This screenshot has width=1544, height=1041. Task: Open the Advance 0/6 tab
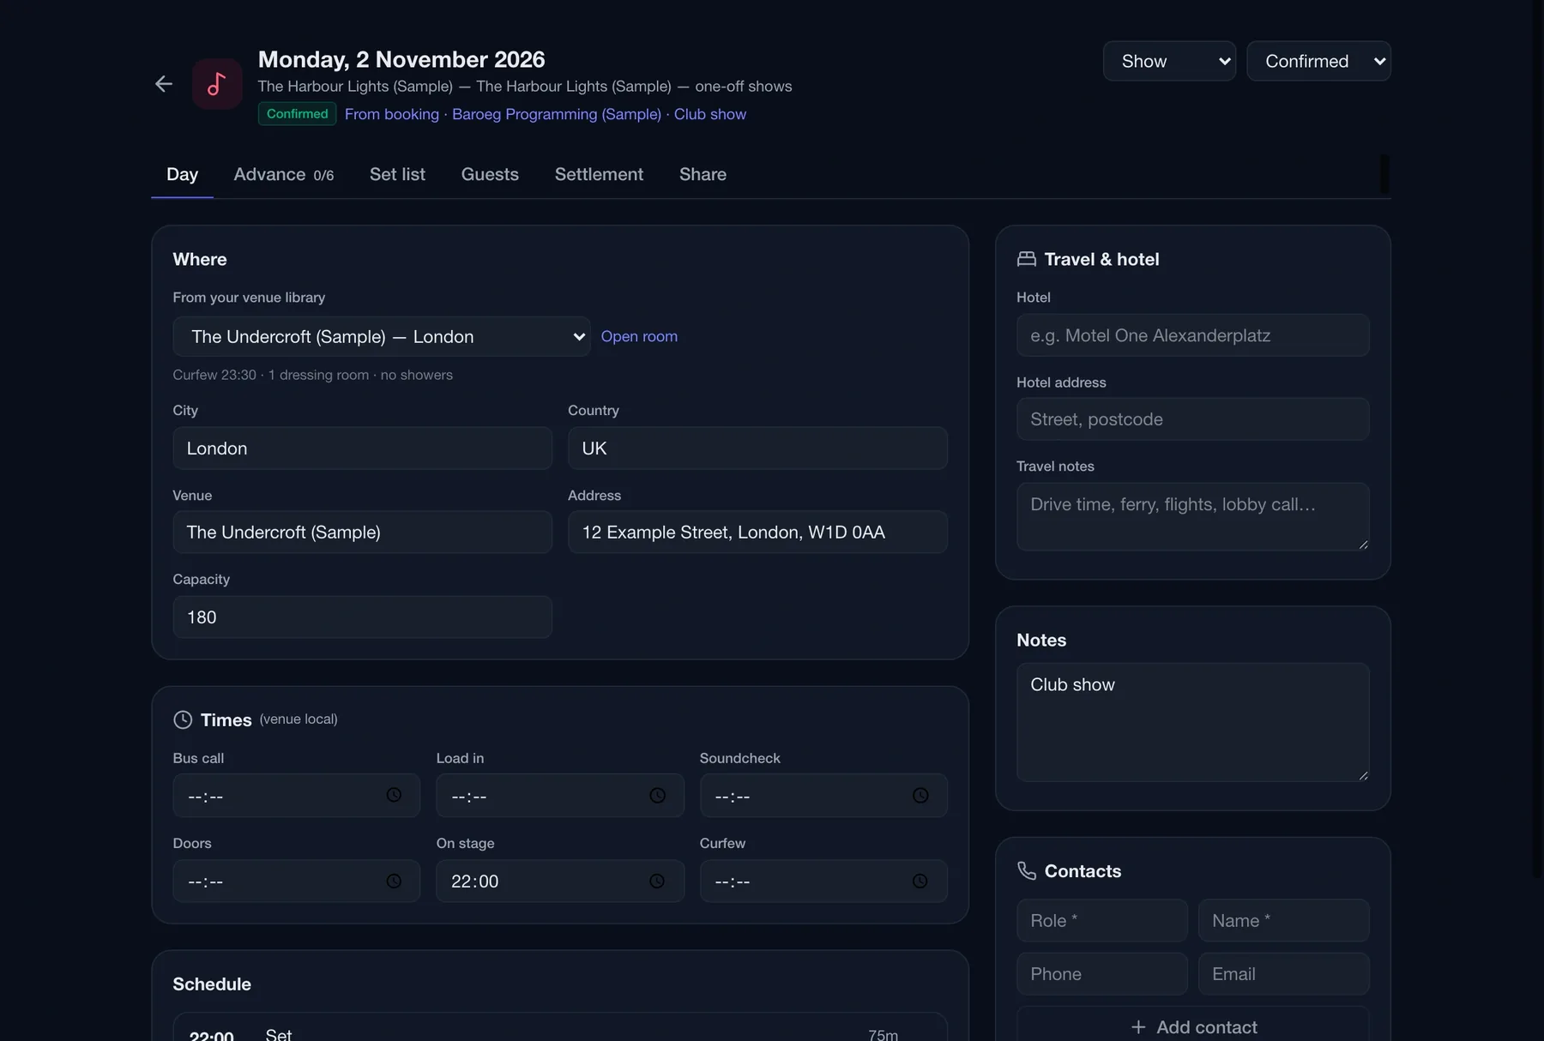284,175
